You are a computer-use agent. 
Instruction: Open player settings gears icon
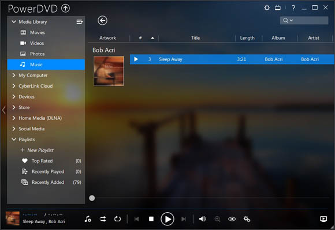tap(247, 219)
